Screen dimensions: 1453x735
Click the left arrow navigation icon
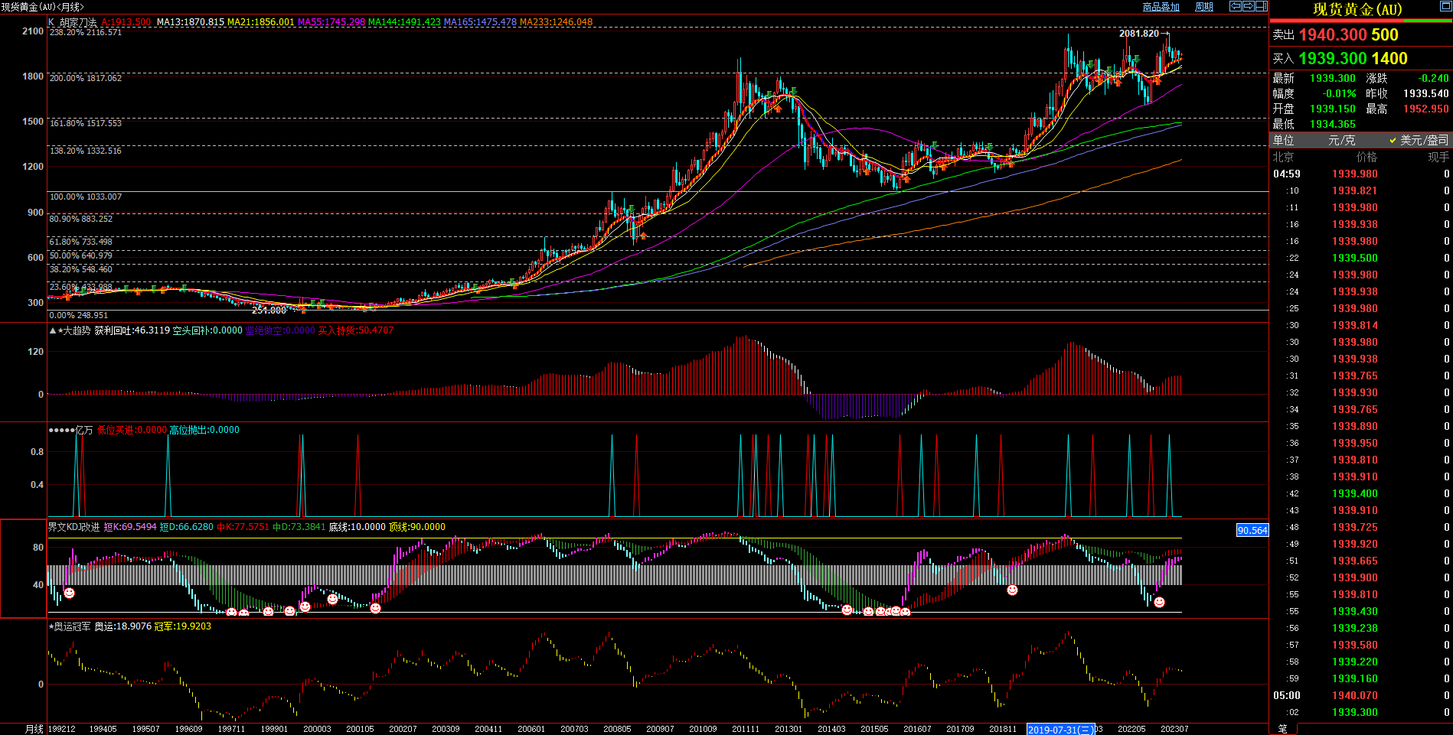pos(1236,6)
